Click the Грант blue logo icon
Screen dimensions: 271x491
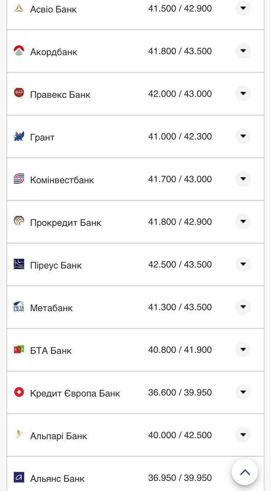pyautogui.click(x=19, y=136)
